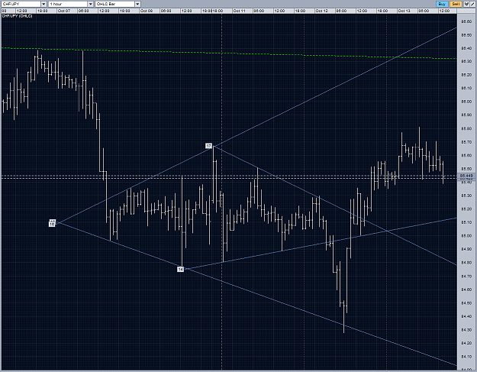The height and width of the screenshot is (372, 477).
Task: Click the blue Buy button
Action: [x=442, y=4]
